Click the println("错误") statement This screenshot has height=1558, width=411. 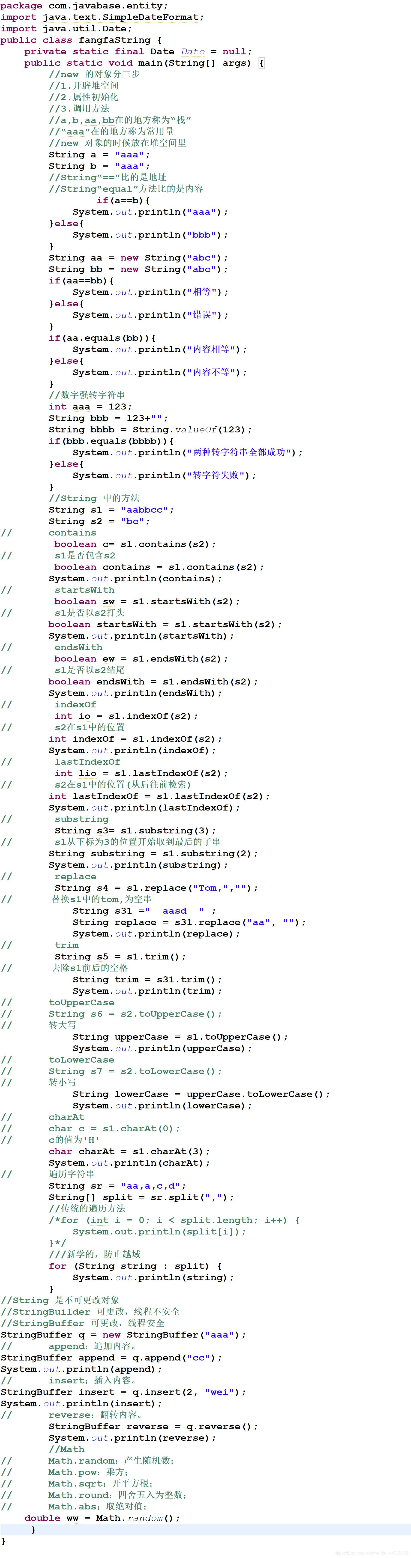[151, 315]
